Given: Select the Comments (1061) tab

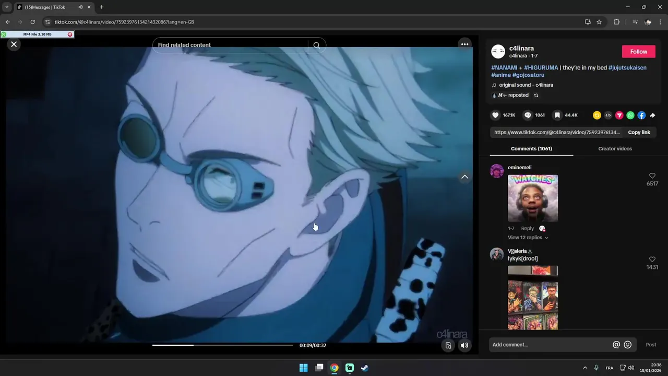Looking at the screenshot, I should click(x=531, y=149).
